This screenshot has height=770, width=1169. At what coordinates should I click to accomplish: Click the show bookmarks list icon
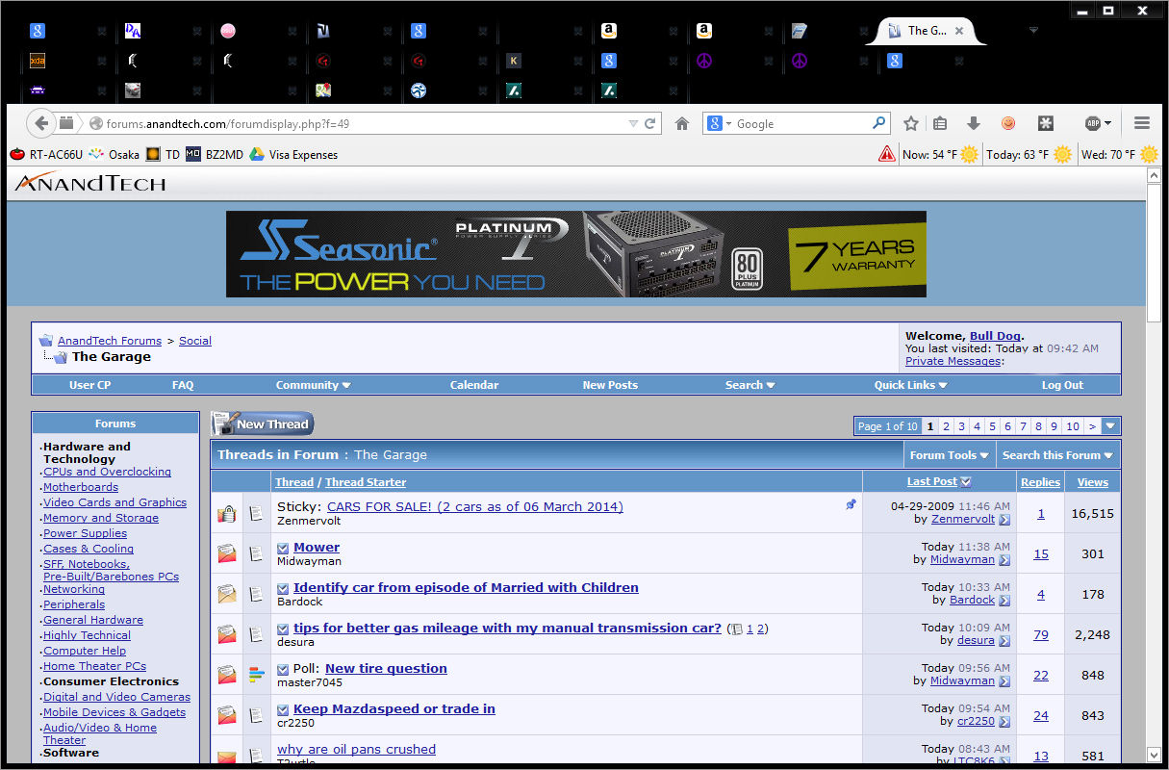coord(940,123)
